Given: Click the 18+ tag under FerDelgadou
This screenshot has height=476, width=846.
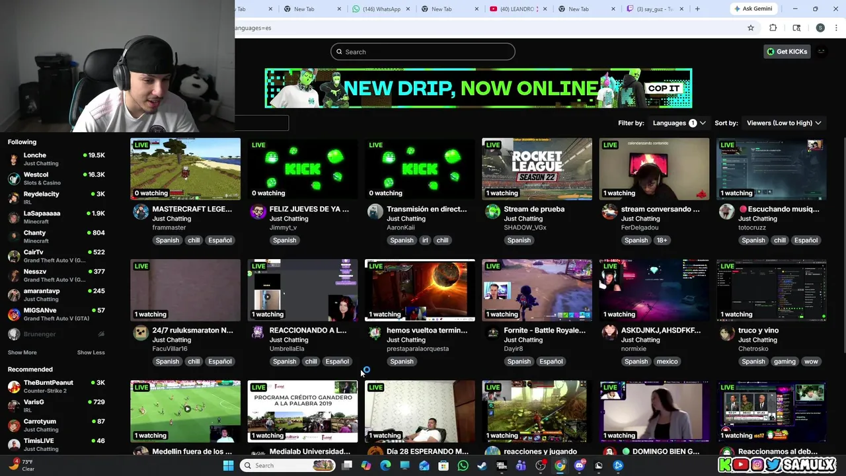Looking at the screenshot, I should tap(662, 240).
